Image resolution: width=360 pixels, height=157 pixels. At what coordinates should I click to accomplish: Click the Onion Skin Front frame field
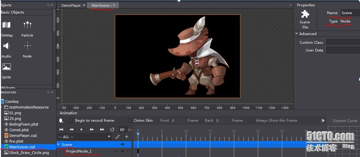(178, 121)
